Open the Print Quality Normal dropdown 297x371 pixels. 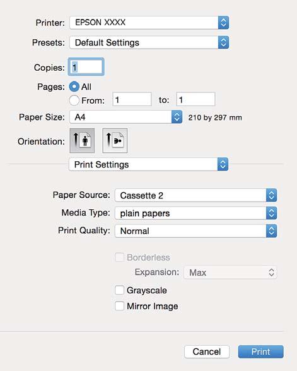(195, 231)
